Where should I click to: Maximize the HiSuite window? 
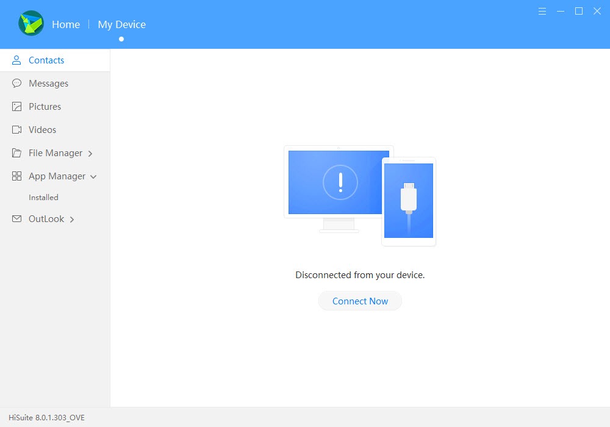579,11
